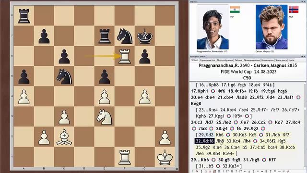Insert the '±' evaluation symbol
This screenshot has width=307, height=173.
click(249, 171)
